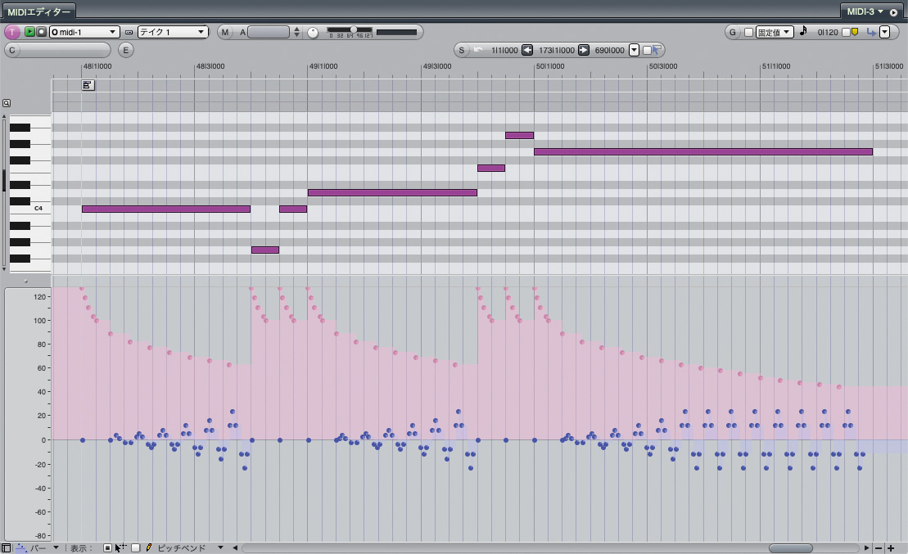This screenshot has height=554, width=908.
Task: Click the up/down stepper next to A field
Action: (x=296, y=33)
